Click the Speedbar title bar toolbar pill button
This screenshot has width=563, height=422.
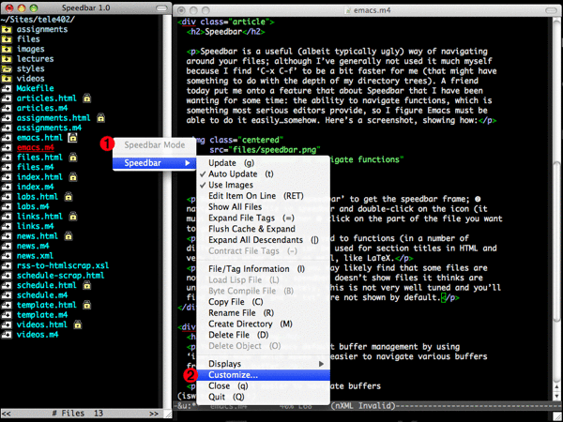pyautogui.click(x=161, y=8)
